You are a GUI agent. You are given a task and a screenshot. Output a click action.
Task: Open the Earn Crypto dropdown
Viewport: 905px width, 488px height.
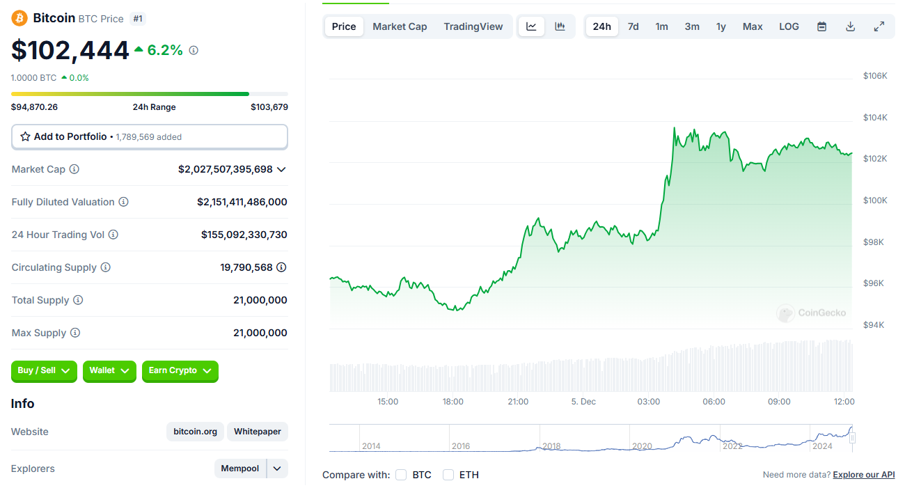click(180, 371)
